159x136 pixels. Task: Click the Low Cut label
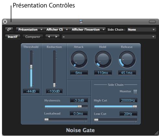[100, 114]
